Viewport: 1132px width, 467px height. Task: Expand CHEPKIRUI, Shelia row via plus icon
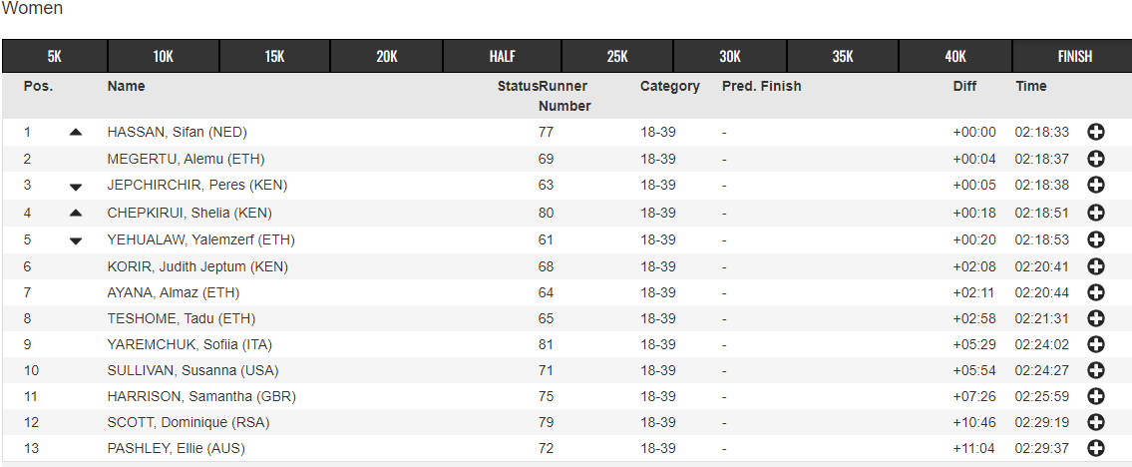(x=1095, y=213)
